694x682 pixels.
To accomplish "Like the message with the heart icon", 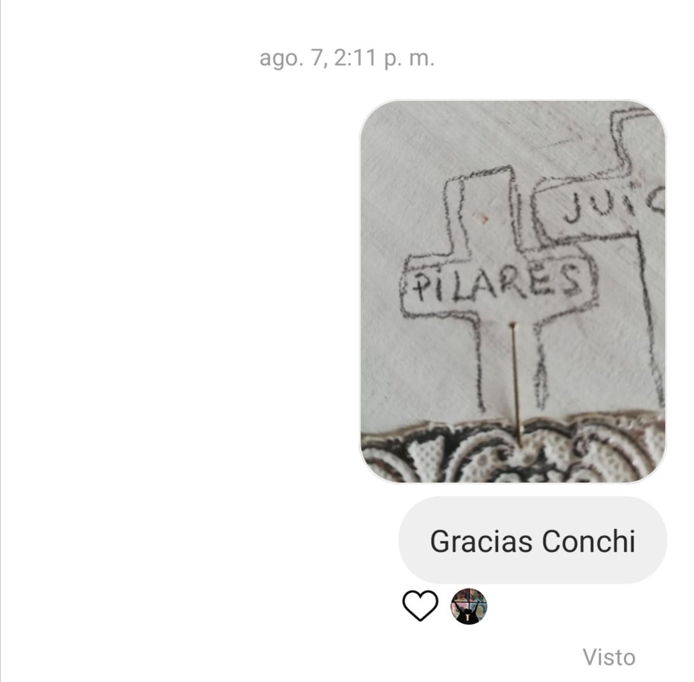I will [420, 606].
